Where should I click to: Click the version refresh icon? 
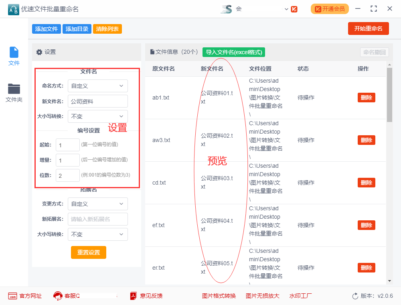(x=355, y=296)
